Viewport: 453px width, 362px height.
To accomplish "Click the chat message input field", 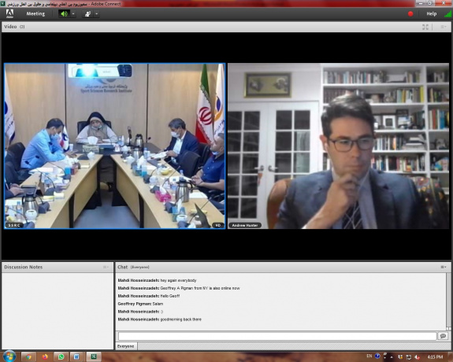I will click(x=277, y=336).
